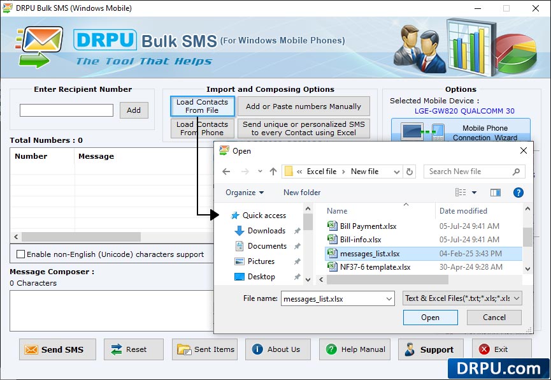
Task: Refresh the New file folder listing
Action: (410, 172)
